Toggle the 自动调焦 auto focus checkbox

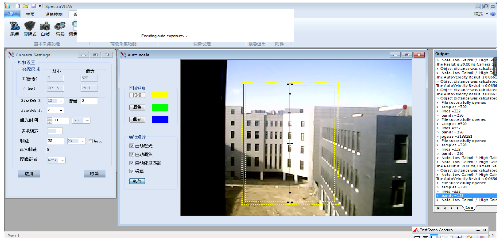click(132, 155)
